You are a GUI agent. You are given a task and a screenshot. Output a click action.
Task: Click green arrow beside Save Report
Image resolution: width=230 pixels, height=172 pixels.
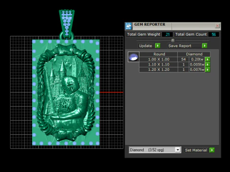205,46
